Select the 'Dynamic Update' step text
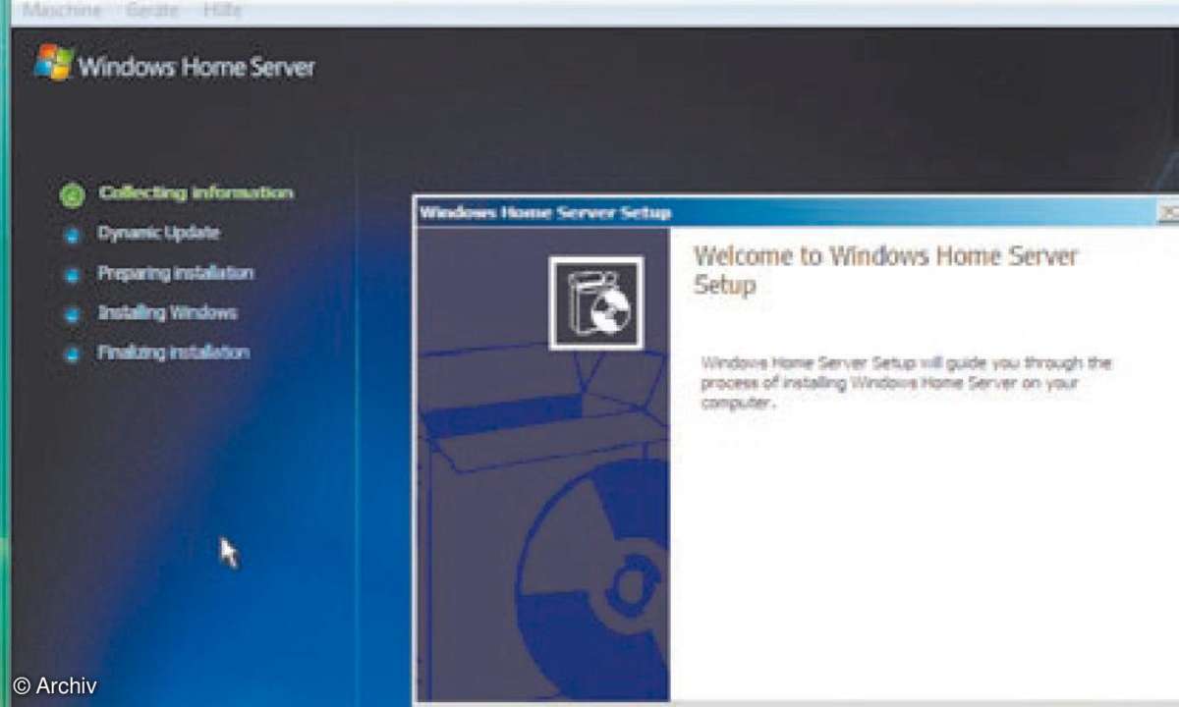 (x=158, y=233)
